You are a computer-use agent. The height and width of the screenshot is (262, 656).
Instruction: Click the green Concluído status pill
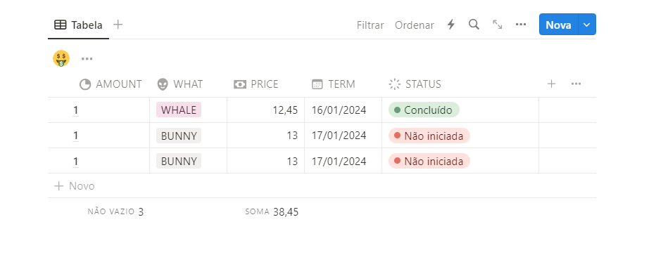[x=424, y=110]
